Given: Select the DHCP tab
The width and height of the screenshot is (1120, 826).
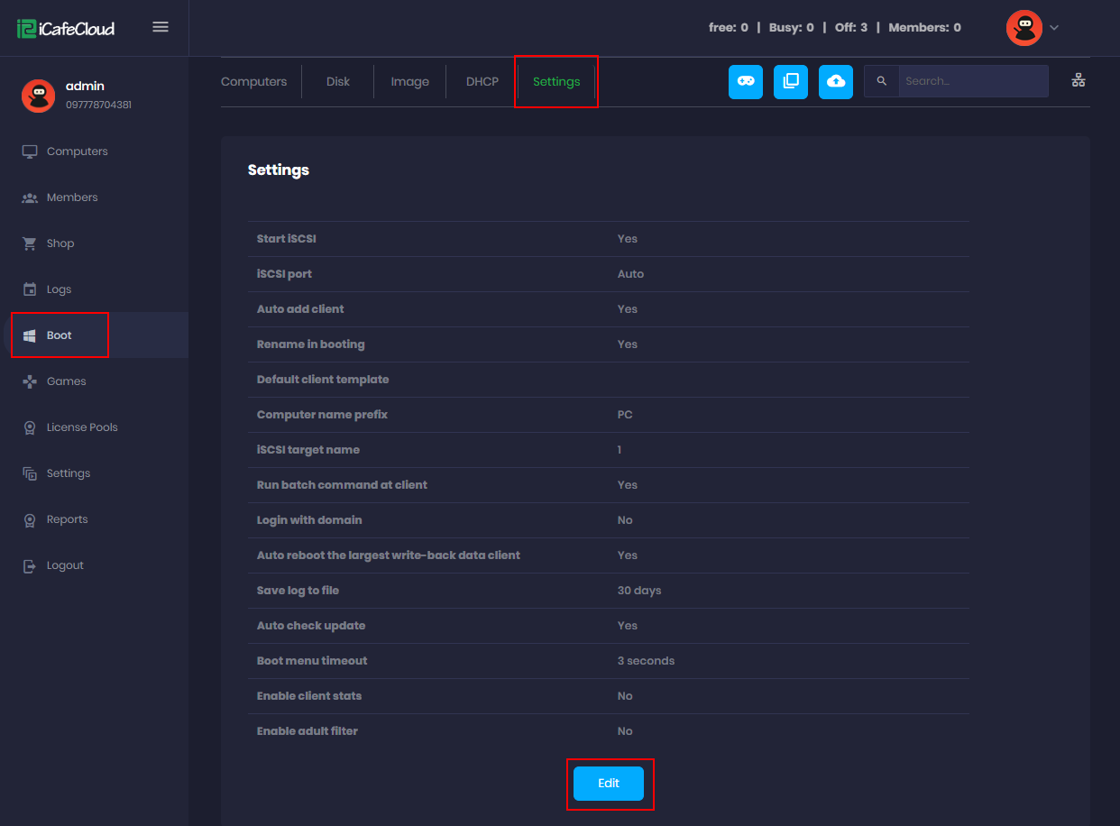Looking at the screenshot, I should (x=482, y=82).
